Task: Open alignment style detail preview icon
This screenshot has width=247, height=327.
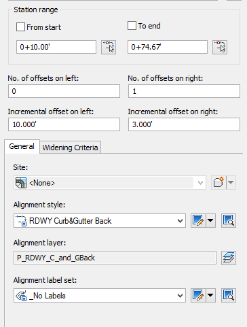Action: click(x=229, y=220)
